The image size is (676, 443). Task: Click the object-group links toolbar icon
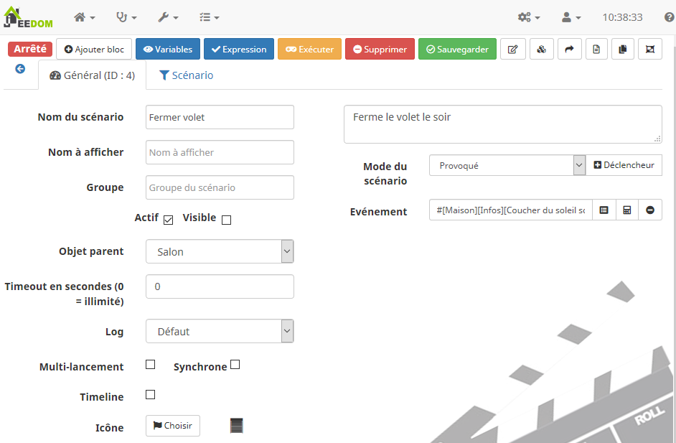click(650, 49)
